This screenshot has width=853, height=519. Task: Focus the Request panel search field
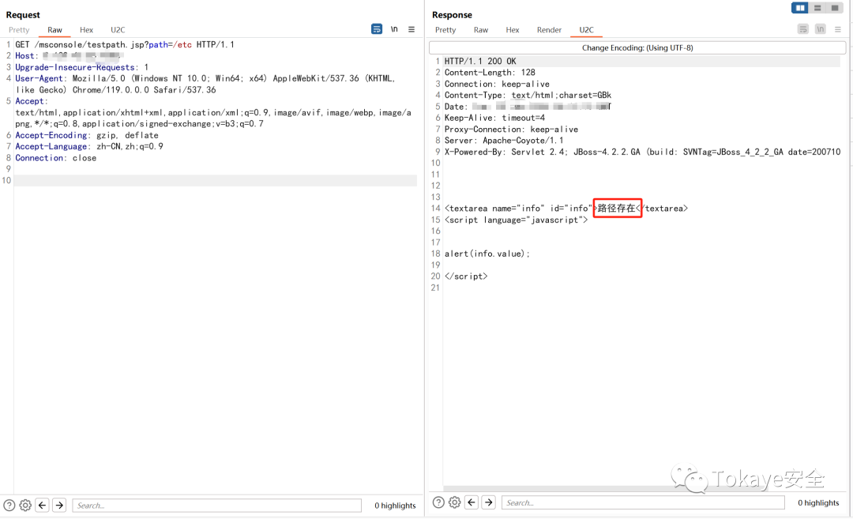(216, 506)
